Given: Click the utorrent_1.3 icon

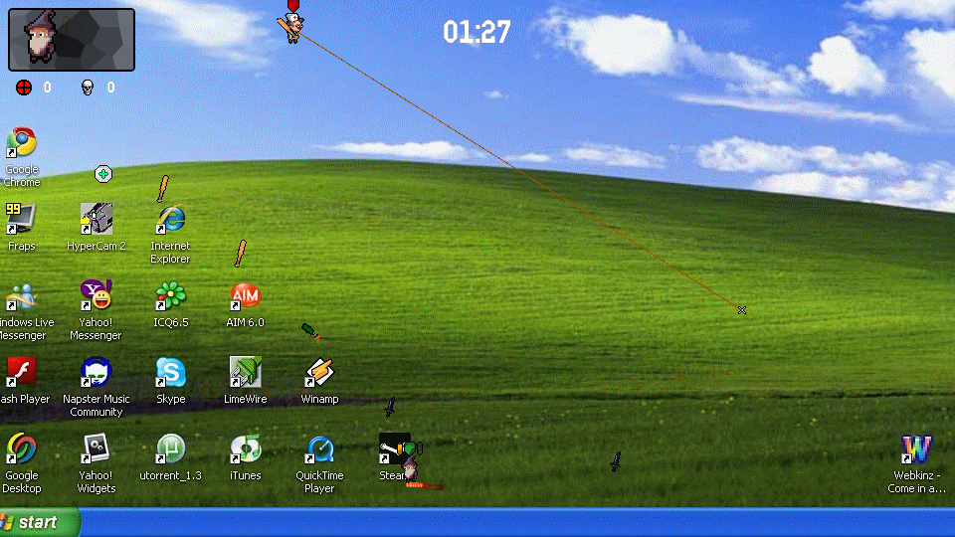Looking at the screenshot, I should pyautogui.click(x=170, y=448).
